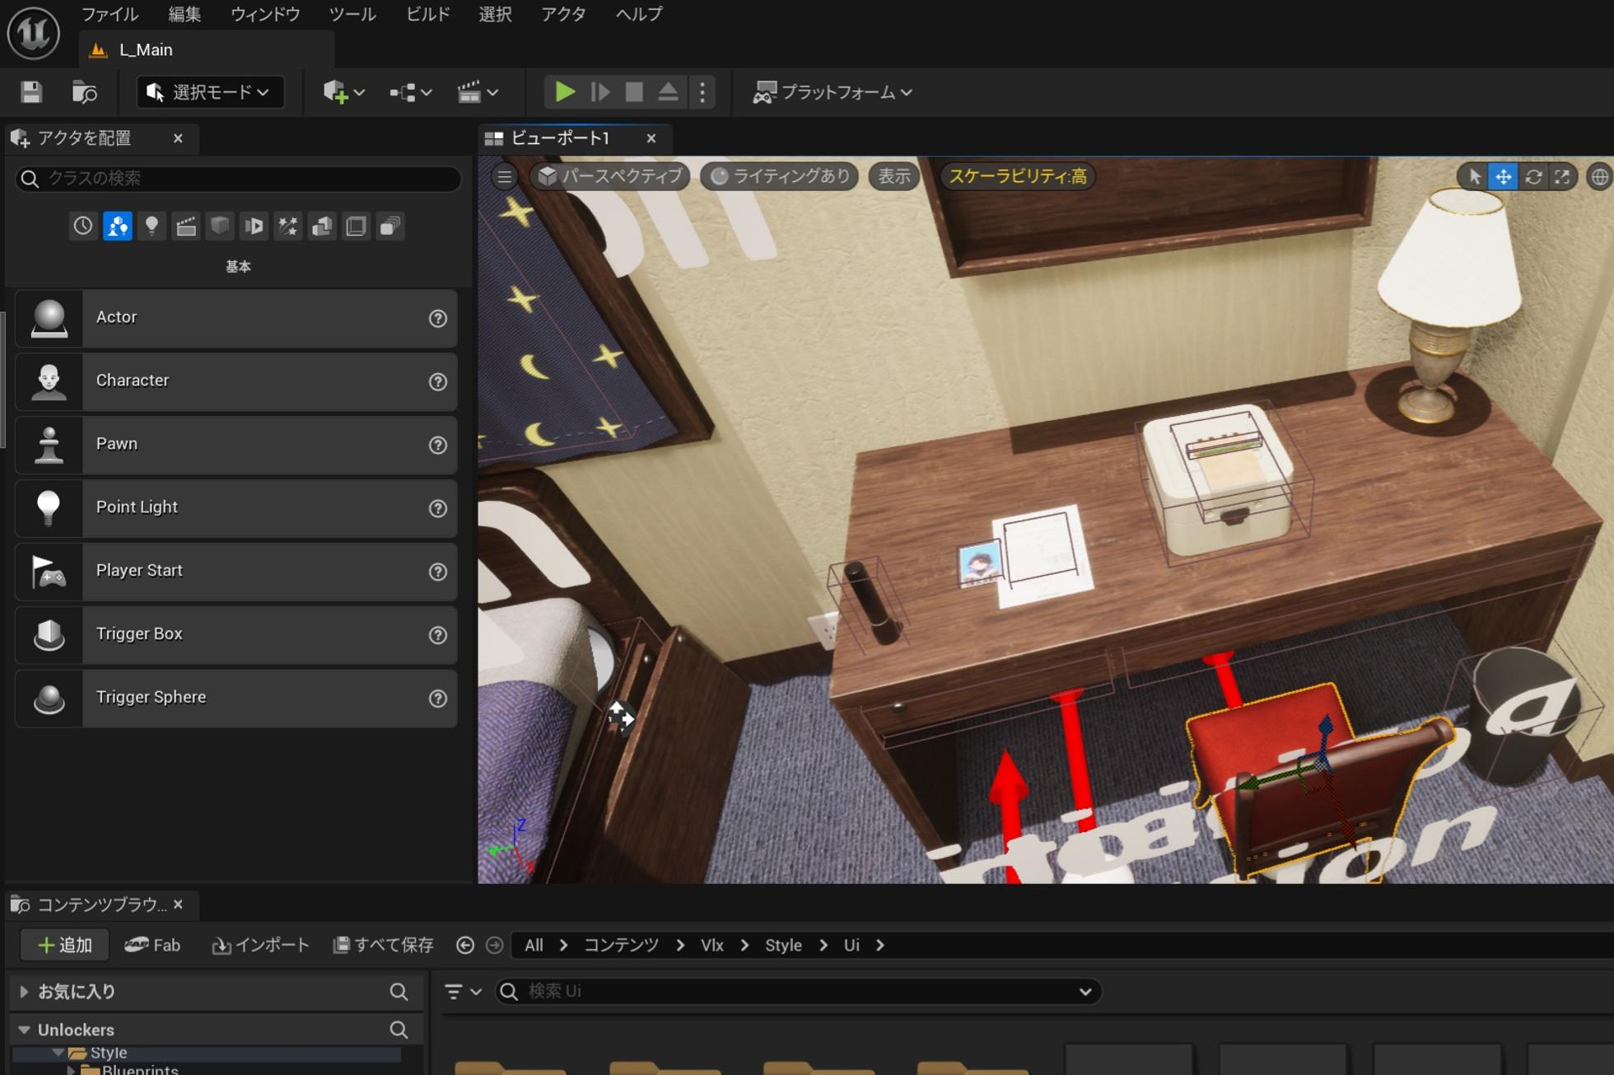Image resolution: width=1614 pixels, height=1075 pixels.
Task: Select the Recently Placed clock icon
Action: pyautogui.click(x=82, y=226)
